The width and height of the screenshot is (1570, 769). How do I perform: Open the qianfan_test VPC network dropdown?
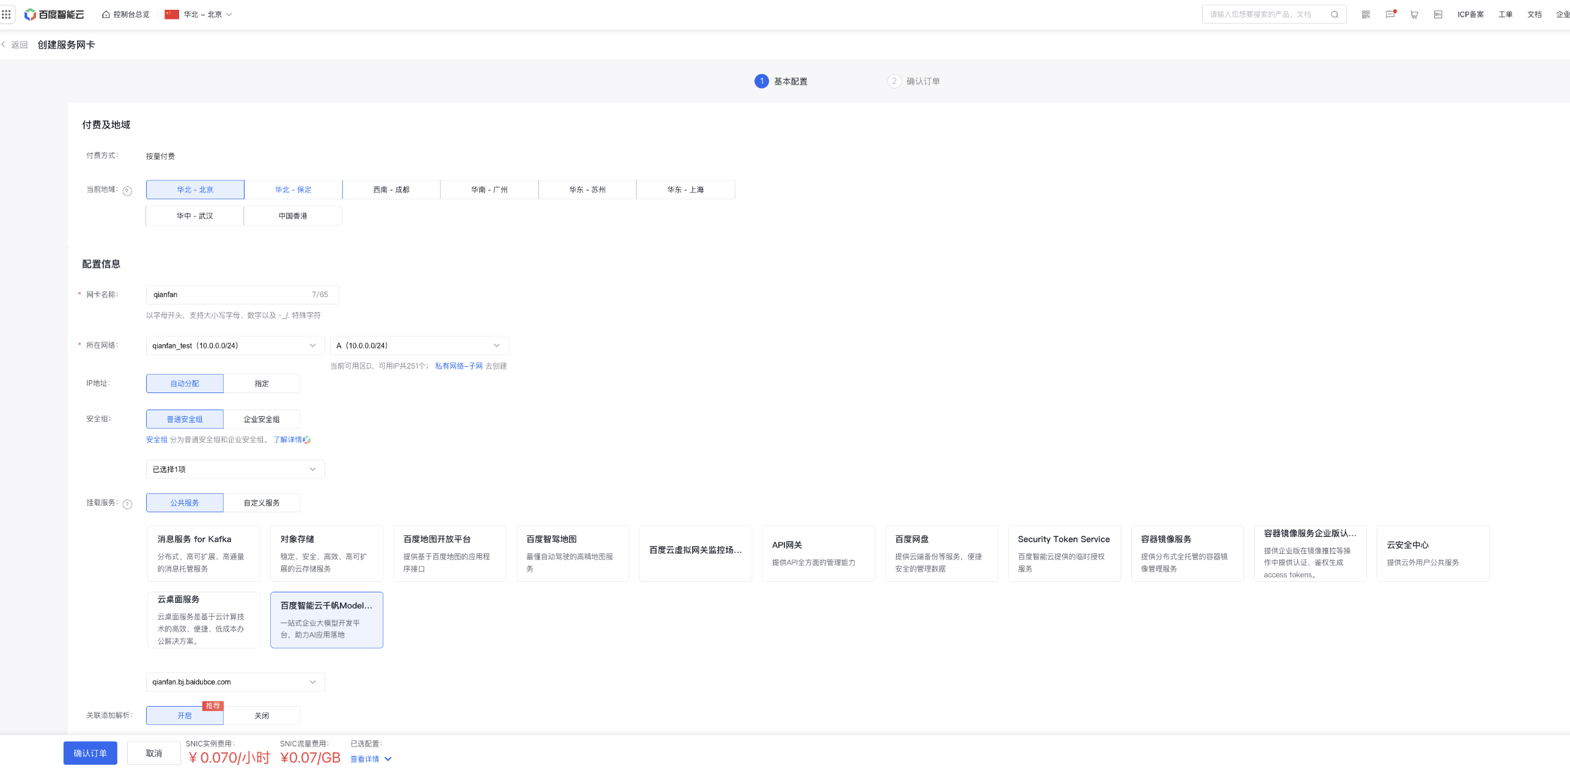click(235, 345)
